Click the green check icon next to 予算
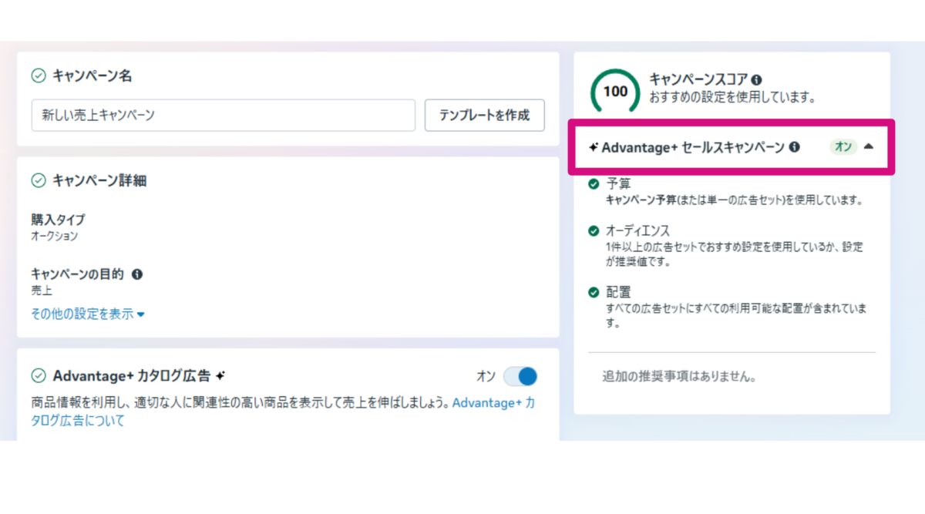The height and width of the screenshot is (514, 925). pyautogui.click(x=594, y=184)
